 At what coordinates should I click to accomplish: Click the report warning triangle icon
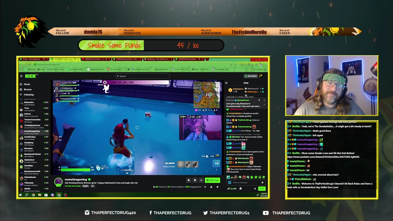coord(211,187)
